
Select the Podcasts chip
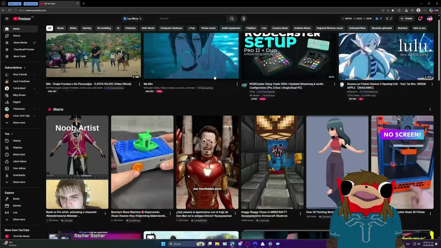[131, 28]
